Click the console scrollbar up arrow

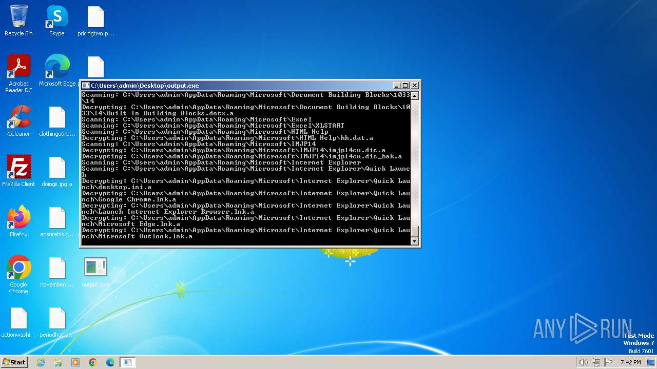415,95
